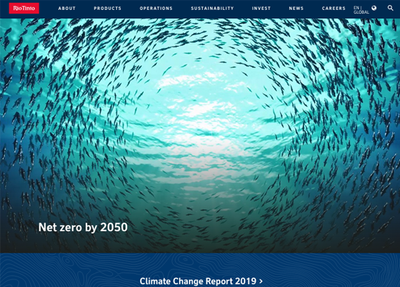Select the GLOBAL region label
This screenshot has height=287, width=400.
pos(361,12)
